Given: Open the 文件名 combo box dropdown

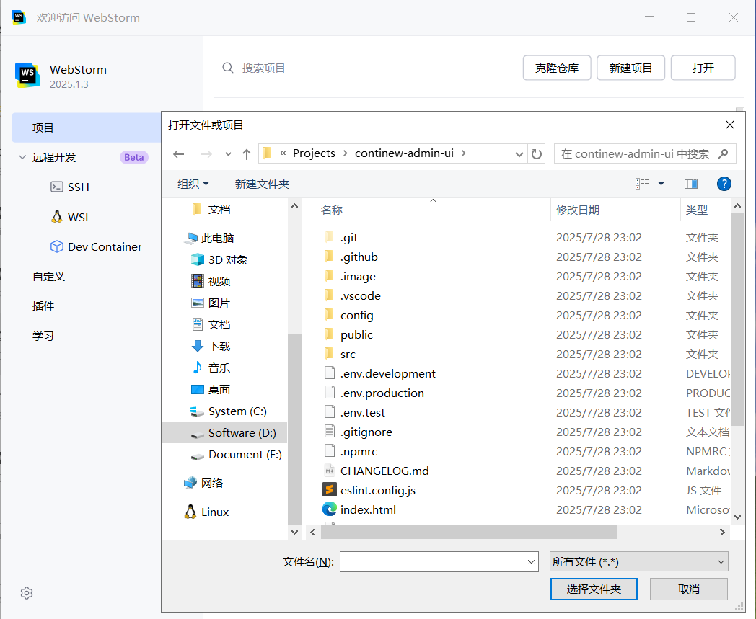Looking at the screenshot, I should coord(531,561).
